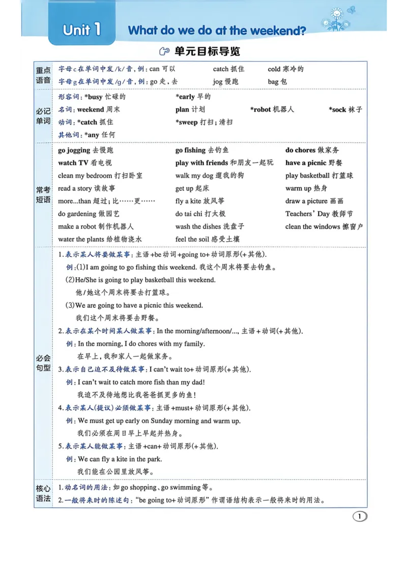Click the phrase 'wash the dishes 洗盘子'
The image size is (407, 577).
click(x=210, y=227)
